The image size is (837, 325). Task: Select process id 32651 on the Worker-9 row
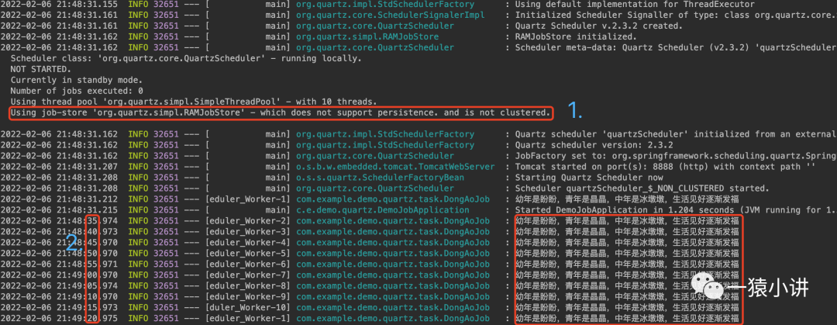[x=166, y=296]
